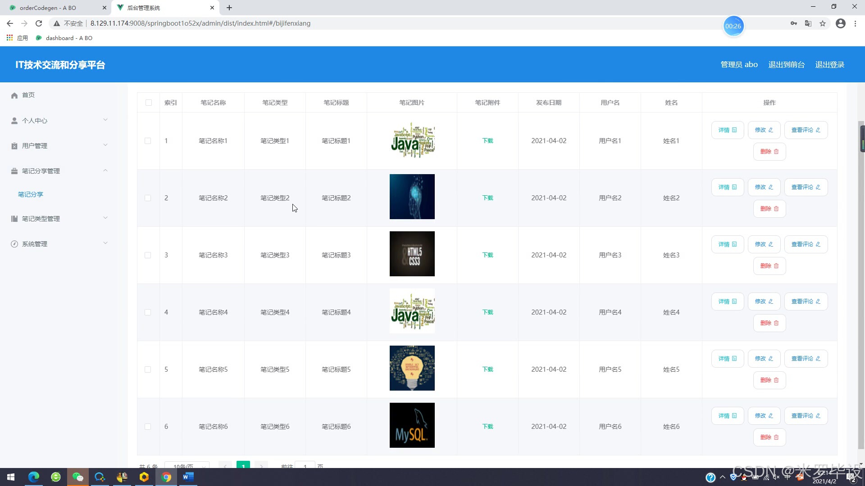865x486 pixels.
Task: Launch Microsoft Edge from taskbar
Action: pyautogui.click(x=34, y=477)
